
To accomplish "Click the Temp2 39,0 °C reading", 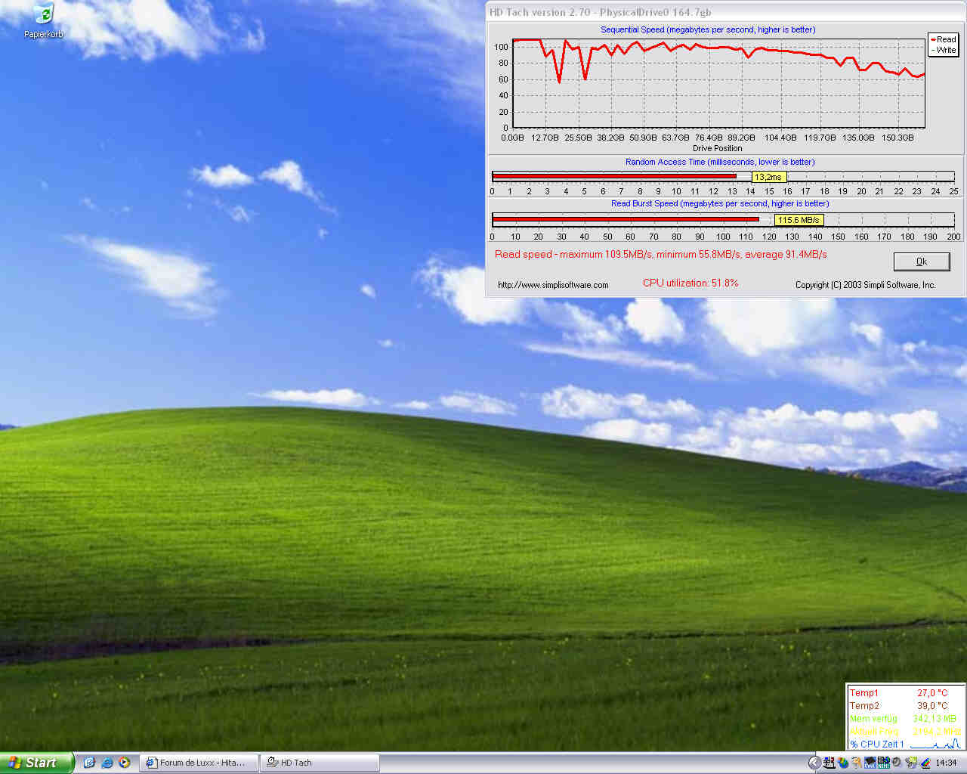I will pyautogui.click(x=899, y=705).
